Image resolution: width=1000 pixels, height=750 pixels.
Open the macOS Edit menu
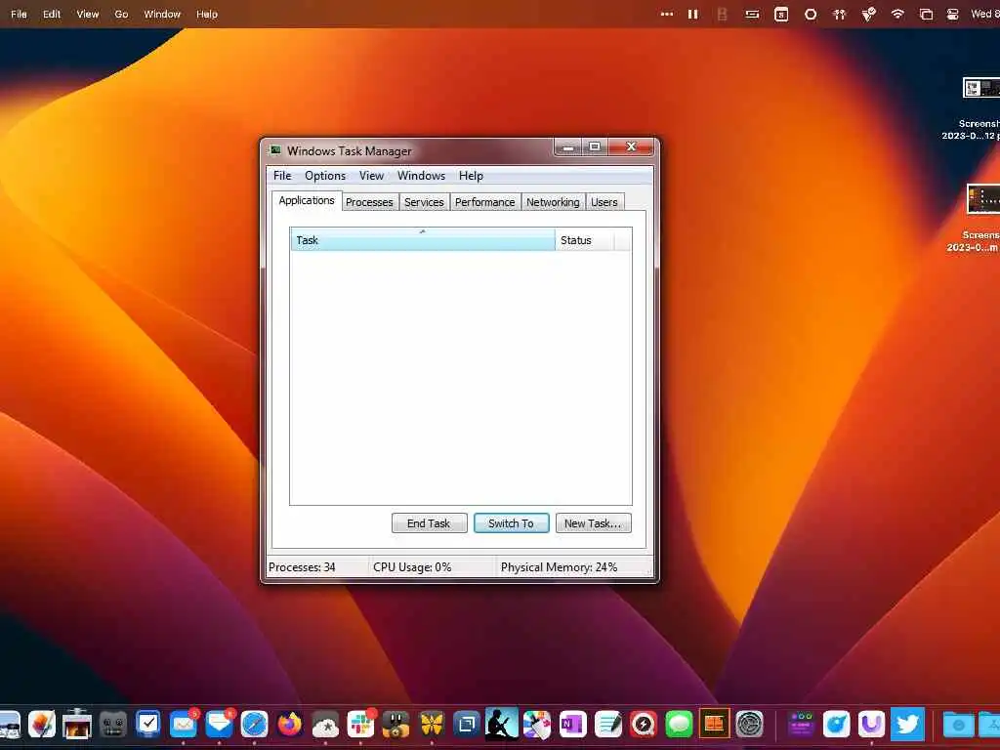click(x=52, y=14)
